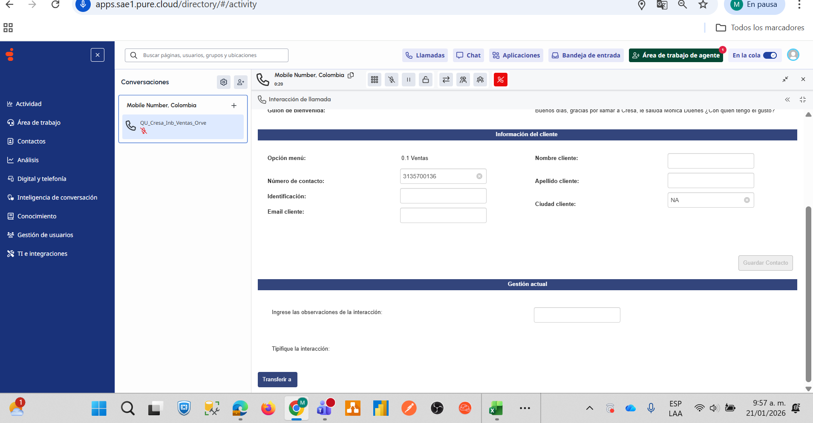
Task: Copy the Mobile Number, Colombia caller info
Action: pos(351,75)
